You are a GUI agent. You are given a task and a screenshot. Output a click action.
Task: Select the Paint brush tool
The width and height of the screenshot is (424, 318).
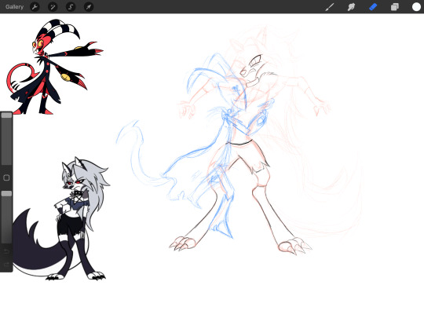pyautogui.click(x=329, y=7)
